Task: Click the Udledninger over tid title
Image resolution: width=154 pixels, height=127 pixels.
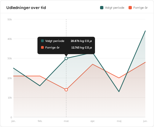Action: [26, 8]
